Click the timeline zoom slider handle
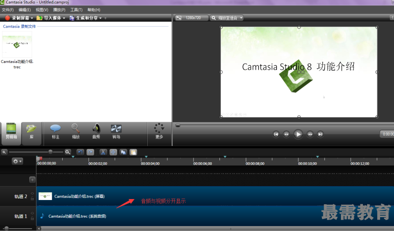 point(51,152)
